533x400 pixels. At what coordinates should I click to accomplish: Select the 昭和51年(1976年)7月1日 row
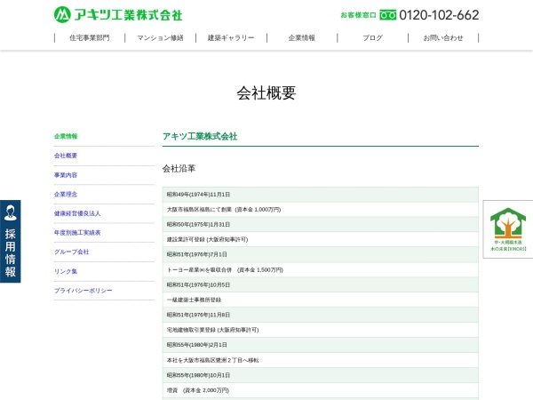[x=321, y=254]
